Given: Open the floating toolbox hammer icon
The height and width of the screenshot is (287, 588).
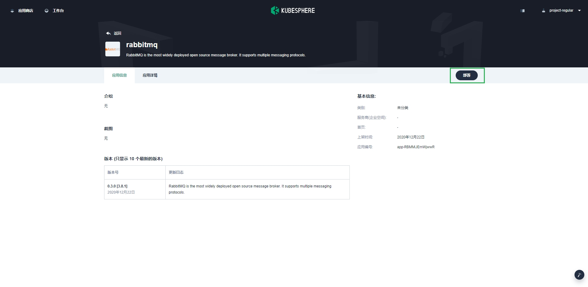Looking at the screenshot, I should 579,275.
